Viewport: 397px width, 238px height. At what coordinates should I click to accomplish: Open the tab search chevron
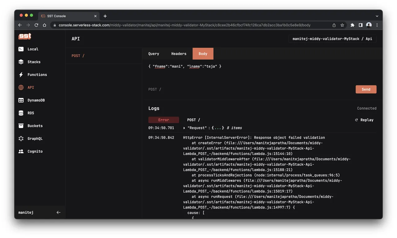point(377,16)
